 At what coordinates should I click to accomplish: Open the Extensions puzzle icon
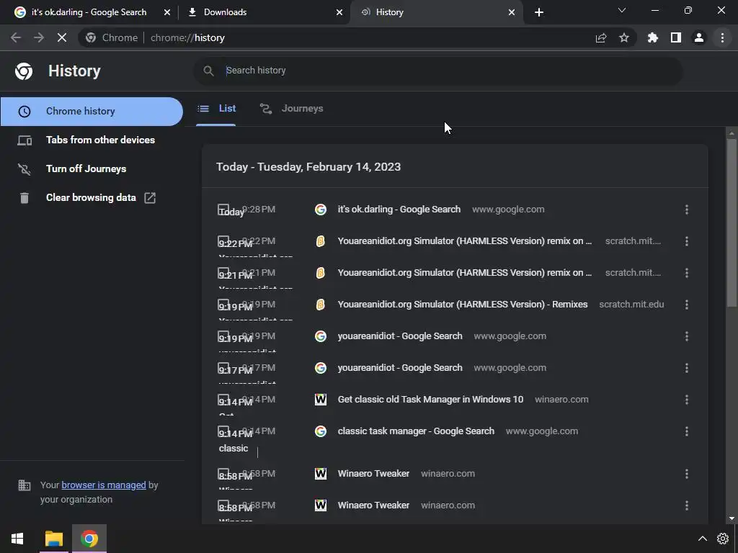coord(653,37)
